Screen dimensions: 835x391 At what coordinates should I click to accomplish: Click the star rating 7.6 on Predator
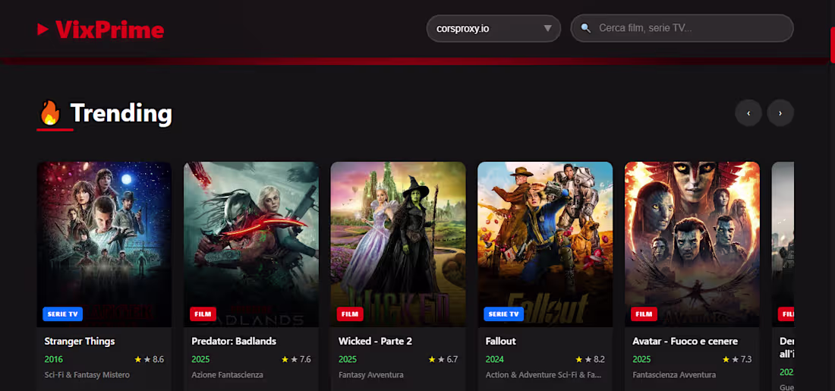tap(297, 360)
